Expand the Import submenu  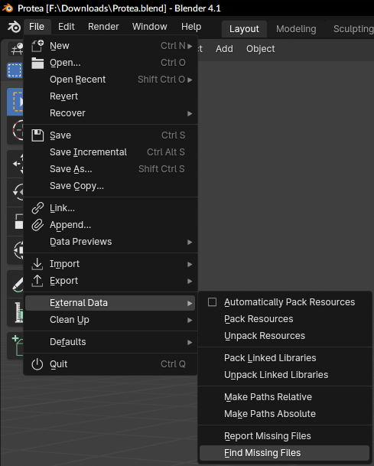coord(110,264)
